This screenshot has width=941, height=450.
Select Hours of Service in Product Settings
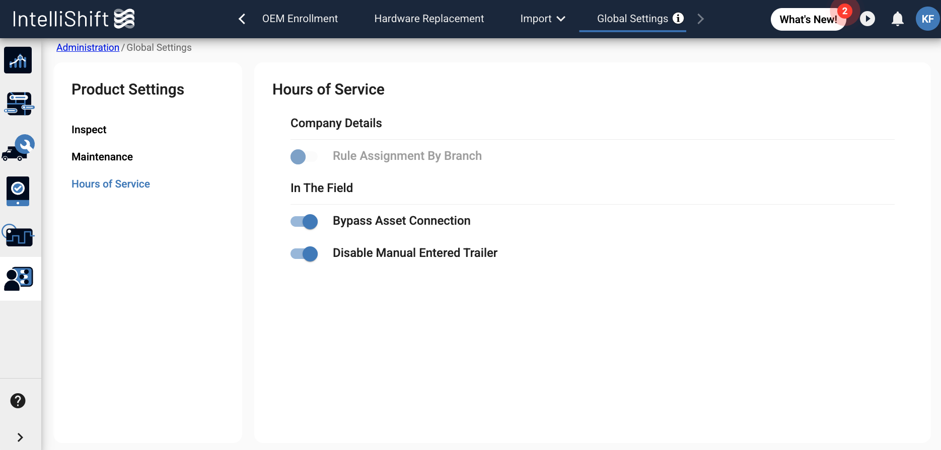pyautogui.click(x=111, y=184)
